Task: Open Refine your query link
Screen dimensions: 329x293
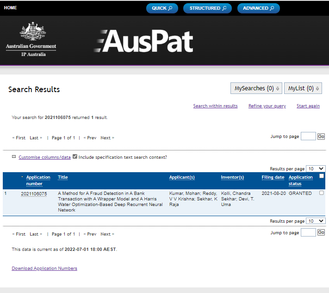Action: click(267, 106)
